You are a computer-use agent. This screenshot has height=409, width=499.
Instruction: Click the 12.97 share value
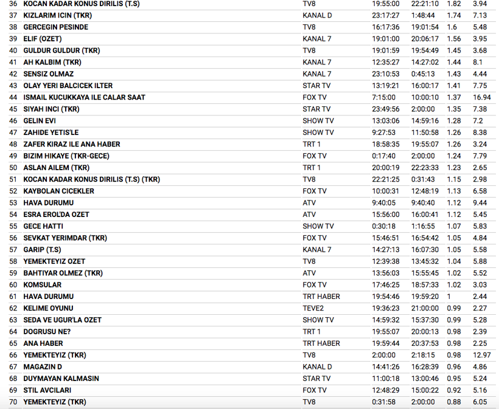[481, 355]
